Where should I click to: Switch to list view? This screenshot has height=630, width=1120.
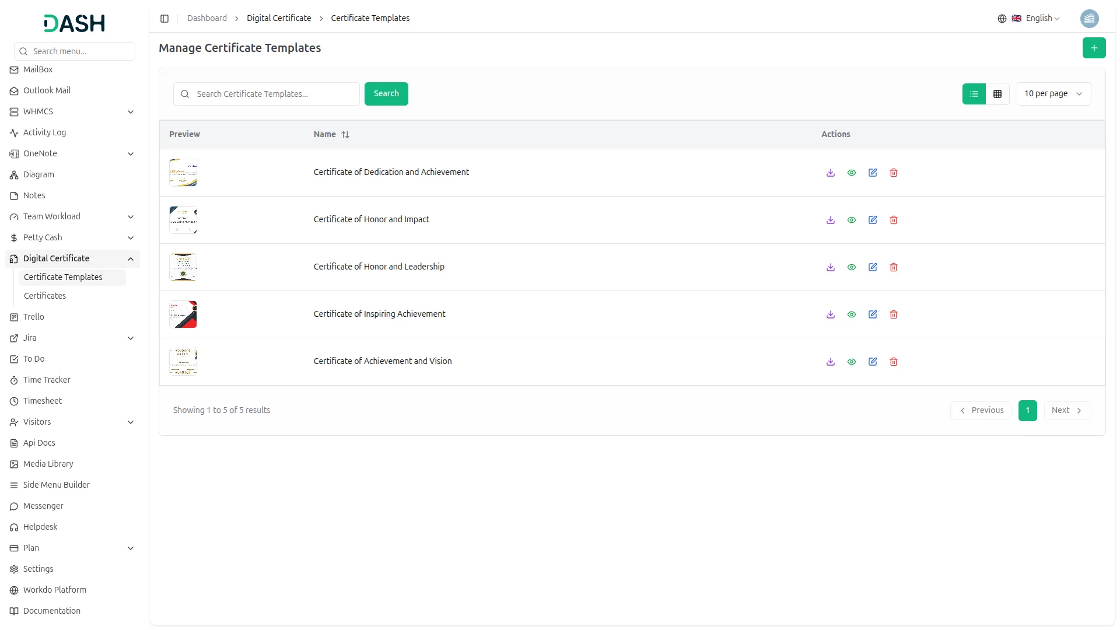coord(974,94)
